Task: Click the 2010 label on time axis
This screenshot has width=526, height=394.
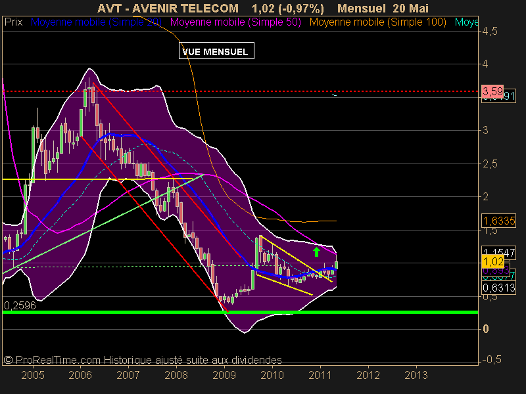Action: pyautogui.click(x=272, y=375)
